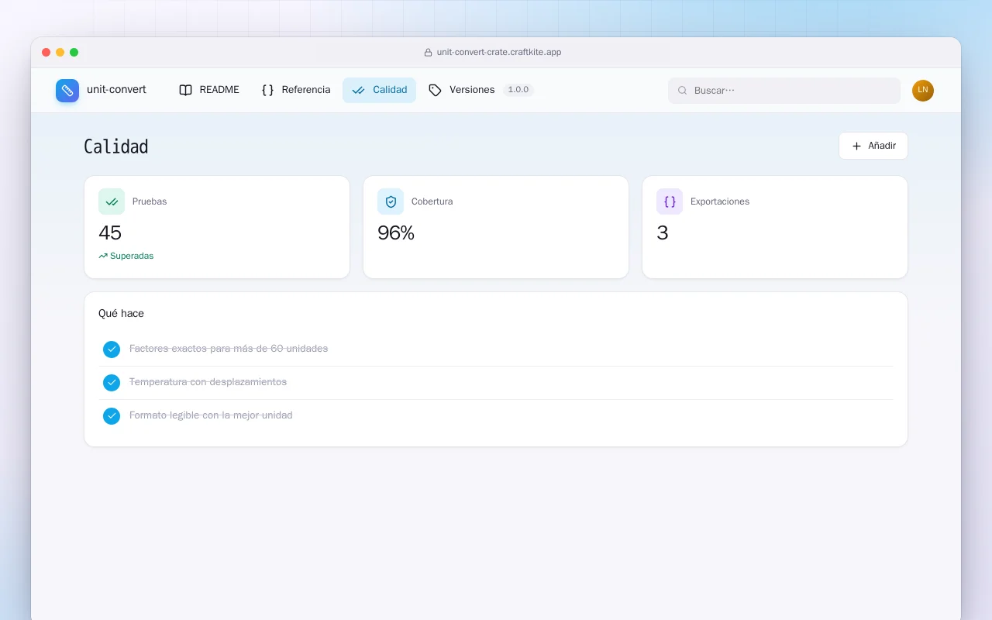Click the 96% coverage value
992x620 pixels.
pos(396,233)
